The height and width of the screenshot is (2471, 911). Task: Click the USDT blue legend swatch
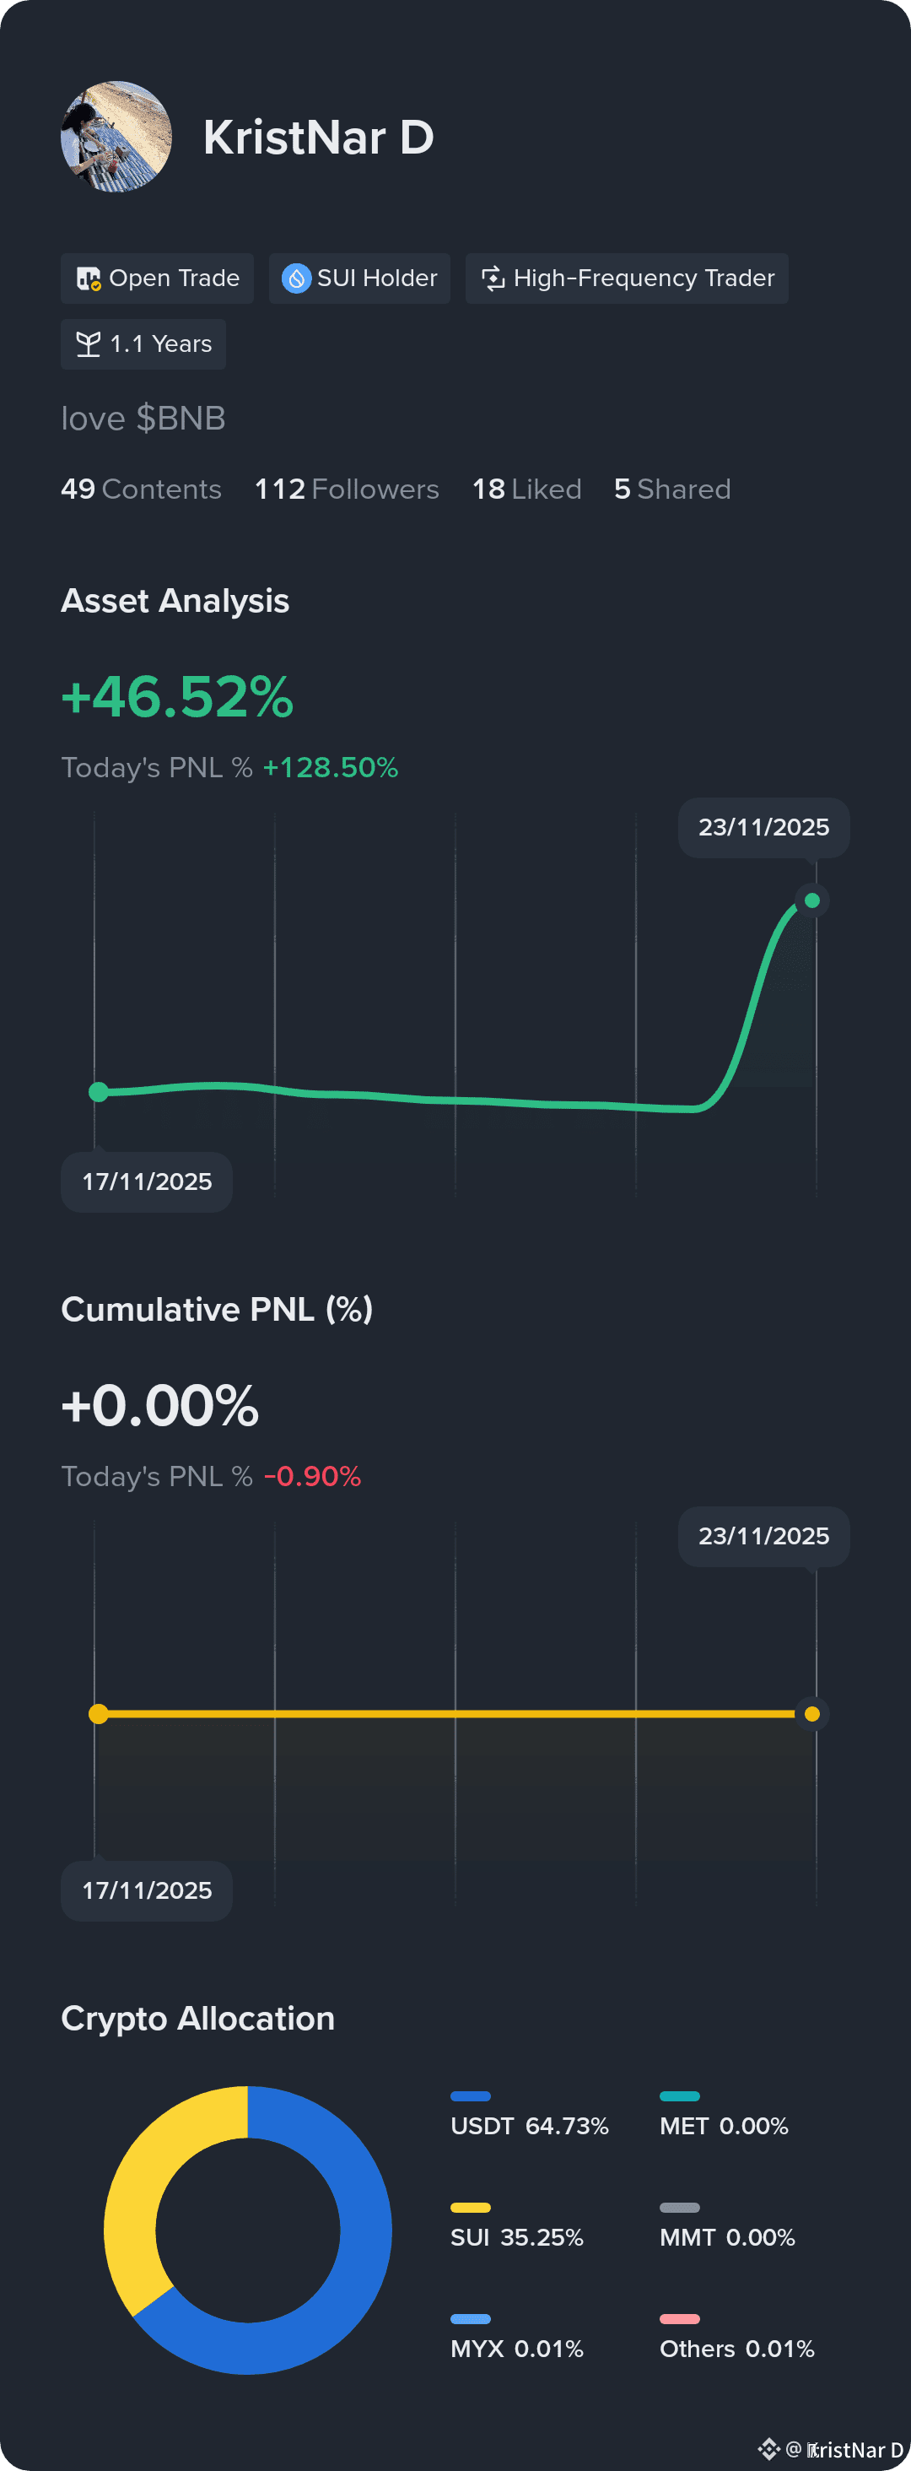471,2096
